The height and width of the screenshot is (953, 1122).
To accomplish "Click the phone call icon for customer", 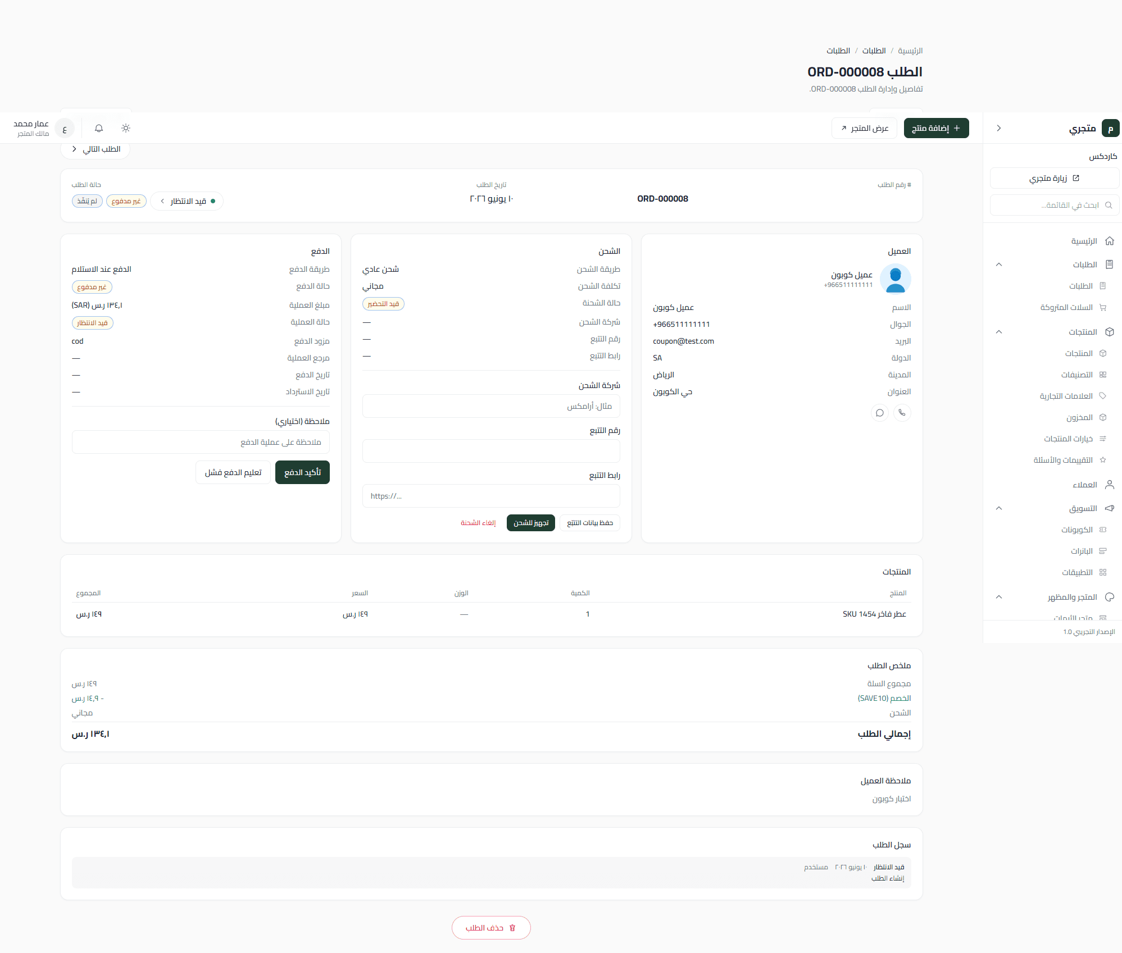I will [902, 413].
